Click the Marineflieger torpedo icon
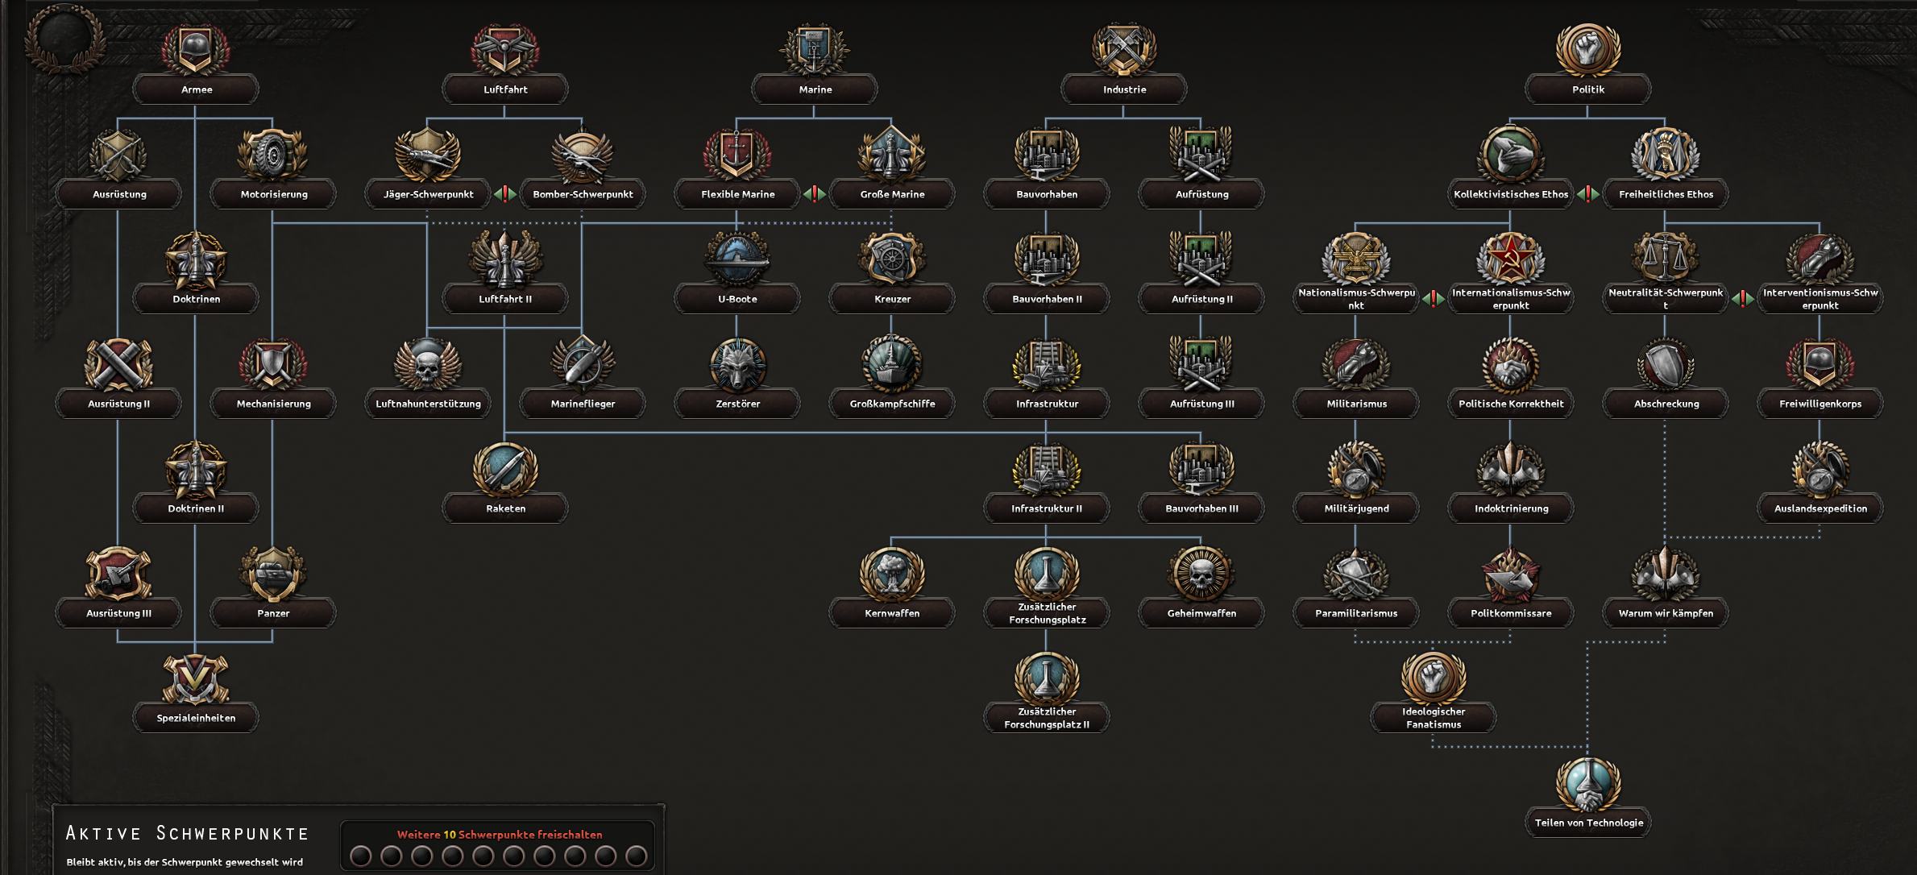Screen dimensions: 1917x875 (x=583, y=364)
